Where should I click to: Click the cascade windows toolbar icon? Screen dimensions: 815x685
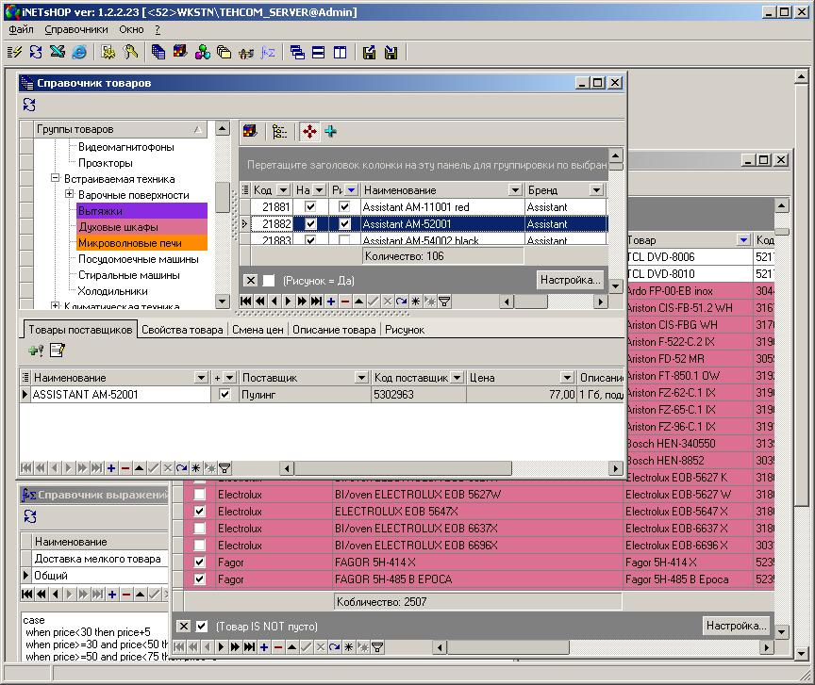pyautogui.click(x=297, y=52)
